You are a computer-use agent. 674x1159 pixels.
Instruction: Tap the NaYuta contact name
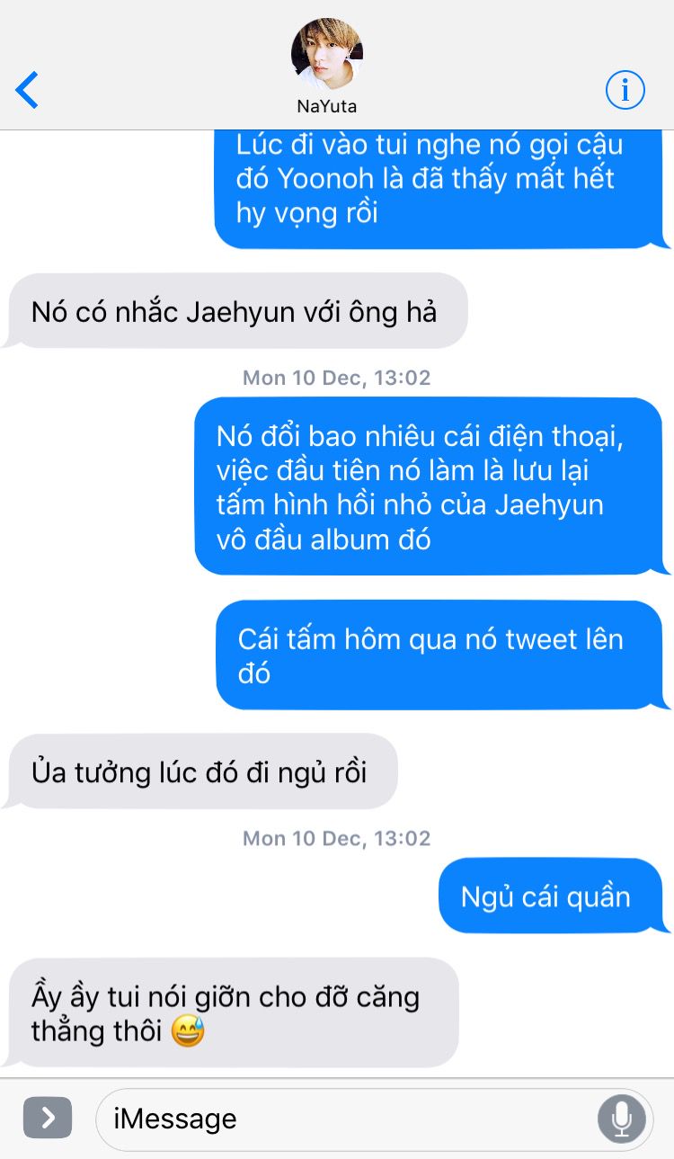coord(327,106)
